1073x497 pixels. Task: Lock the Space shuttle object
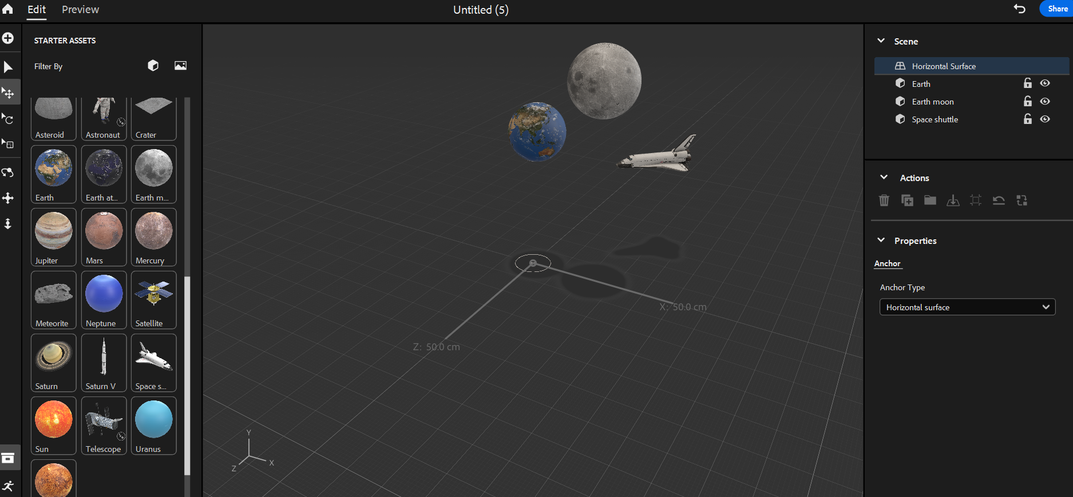1028,119
